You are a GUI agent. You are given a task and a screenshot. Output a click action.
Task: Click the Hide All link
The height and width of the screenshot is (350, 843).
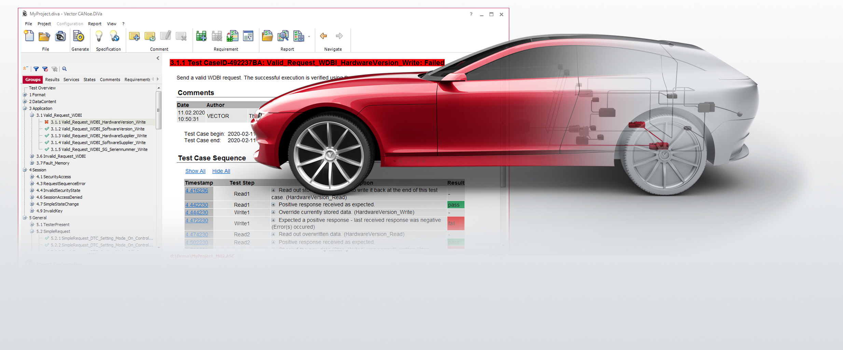click(221, 171)
